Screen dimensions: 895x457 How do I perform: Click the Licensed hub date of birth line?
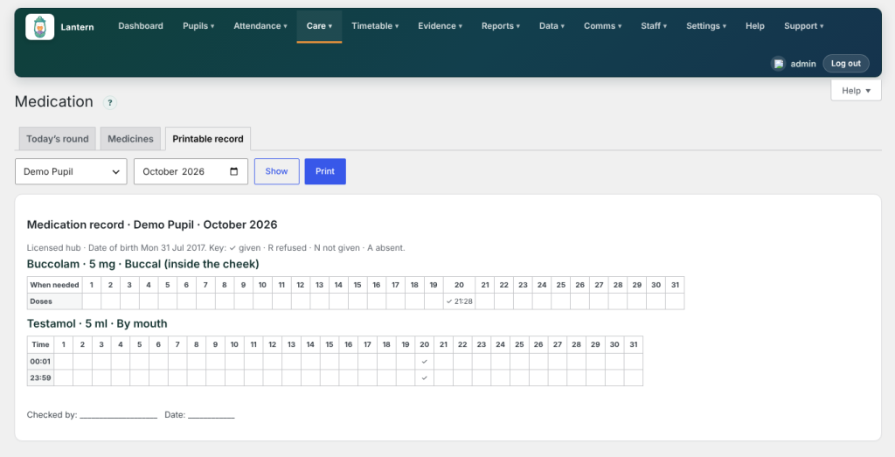point(216,247)
